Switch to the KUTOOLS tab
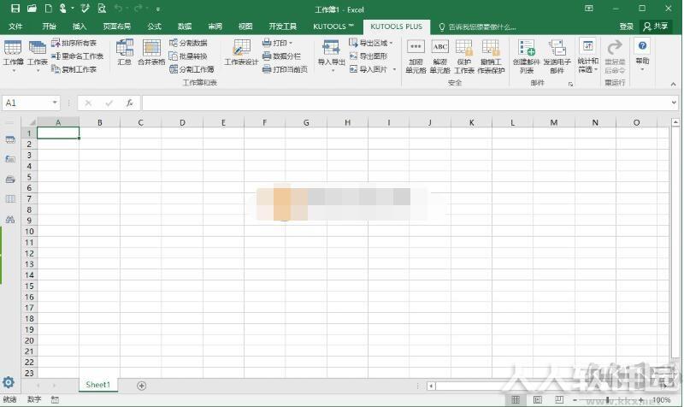 [x=333, y=27]
